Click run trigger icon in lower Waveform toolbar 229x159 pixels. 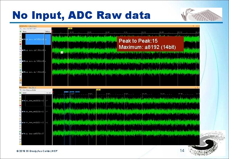[20, 98]
